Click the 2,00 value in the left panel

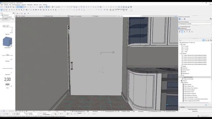click(x=7, y=79)
